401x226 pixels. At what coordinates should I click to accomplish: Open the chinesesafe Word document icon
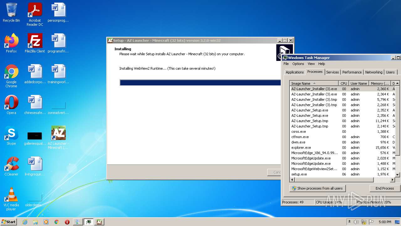[x=35, y=105]
